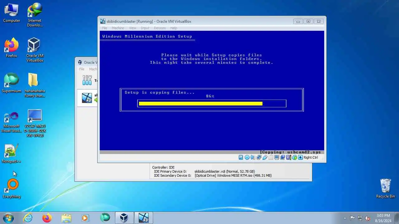
Task: Select the Supermium desktop shortcut
Action: pyautogui.click(x=12, y=83)
